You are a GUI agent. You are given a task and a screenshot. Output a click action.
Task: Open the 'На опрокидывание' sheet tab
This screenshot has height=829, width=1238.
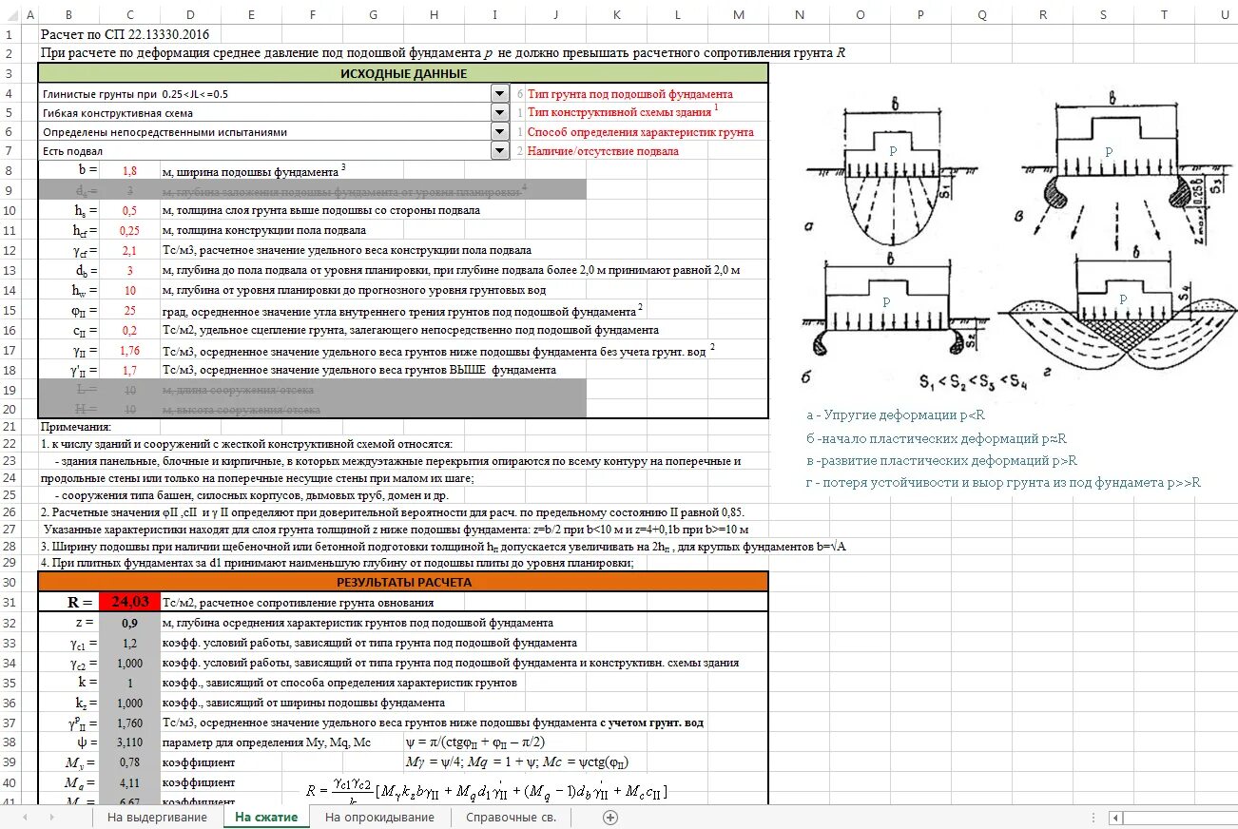point(379,818)
